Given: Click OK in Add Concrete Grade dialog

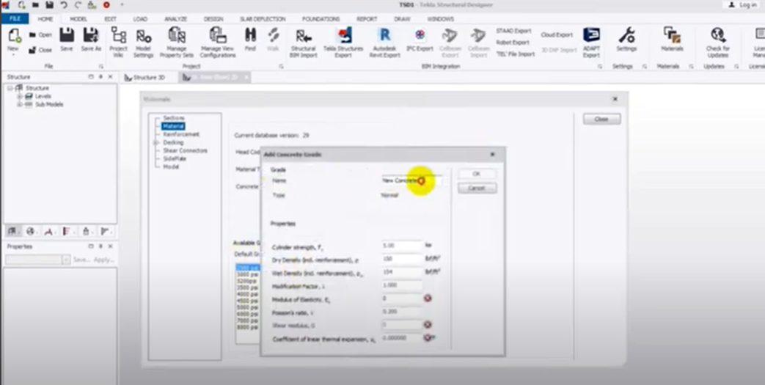Looking at the screenshot, I should click(x=477, y=174).
